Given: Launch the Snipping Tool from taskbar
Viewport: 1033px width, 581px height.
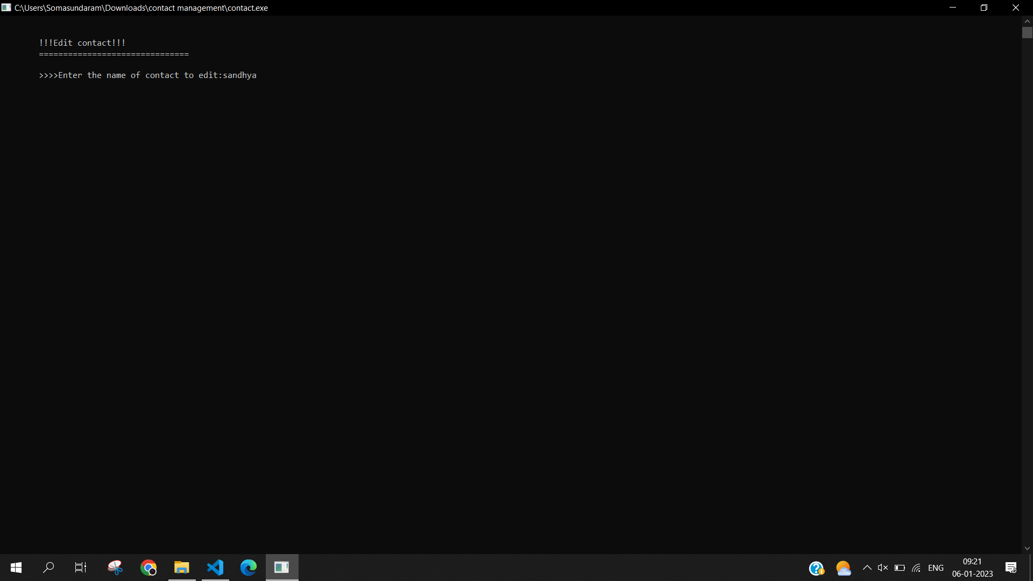Looking at the screenshot, I should (115, 568).
